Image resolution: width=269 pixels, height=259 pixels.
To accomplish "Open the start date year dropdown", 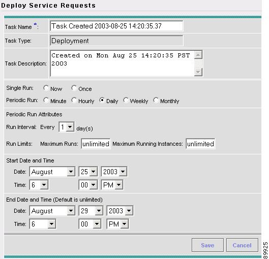I will (114, 172).
